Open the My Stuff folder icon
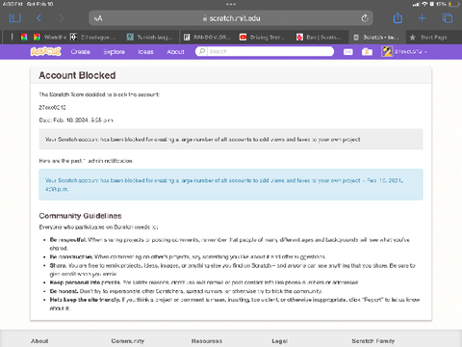Screen dimensions: 462x347 367,52
